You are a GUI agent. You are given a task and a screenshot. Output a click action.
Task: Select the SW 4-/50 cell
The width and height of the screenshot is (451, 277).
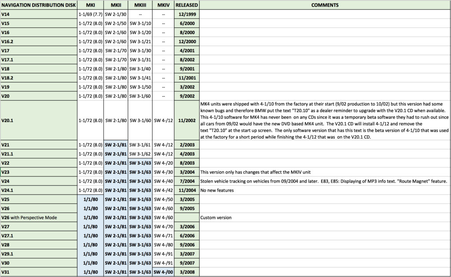click(163, 199)
